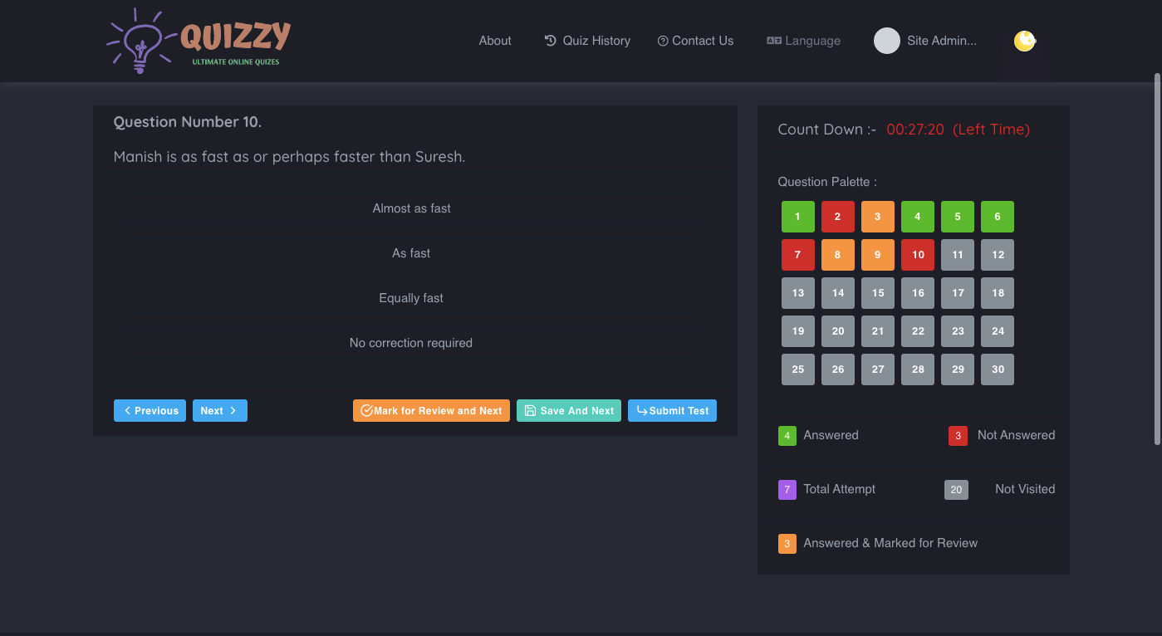Open Quiz History
1162x636 pixels.
pyautogui.click(x=587, y=41)
